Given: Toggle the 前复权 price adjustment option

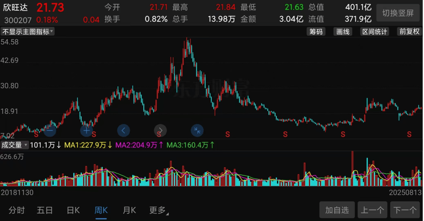Looking at the screenshot, I should coord(409,32).
